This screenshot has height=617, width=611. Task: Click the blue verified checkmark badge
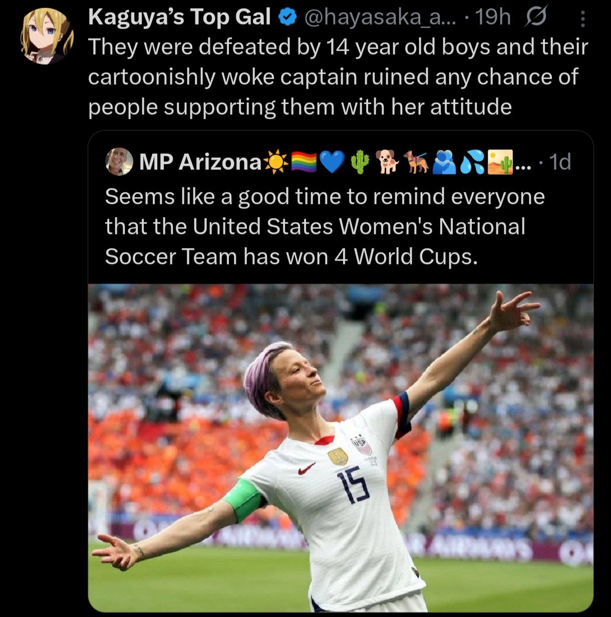click(x=286, y=19)
